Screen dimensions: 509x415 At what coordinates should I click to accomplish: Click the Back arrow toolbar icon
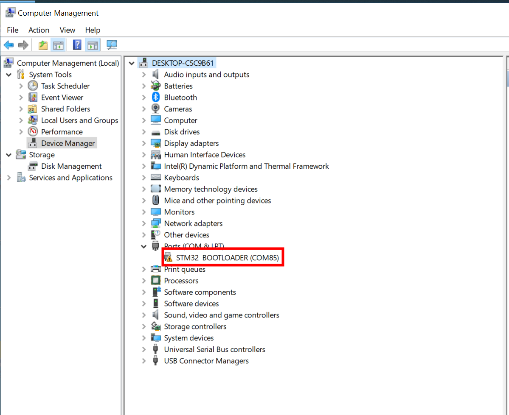click(9, 45)
